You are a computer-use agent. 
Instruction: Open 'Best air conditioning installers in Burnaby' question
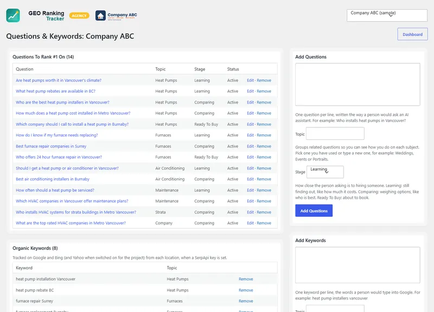pyautogui.click(x=53, y=179)
